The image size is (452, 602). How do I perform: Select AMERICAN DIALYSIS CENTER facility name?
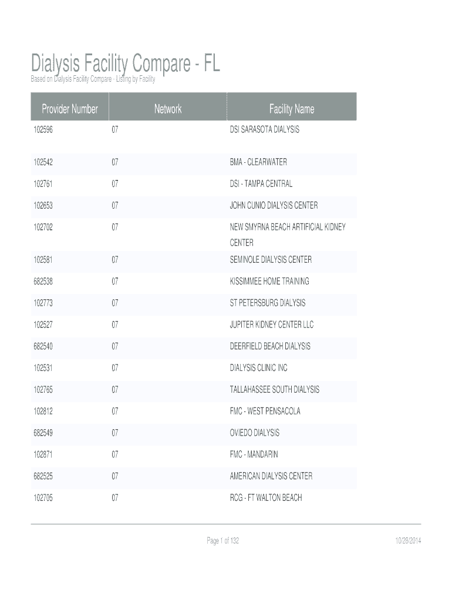(x=271, y=476)
